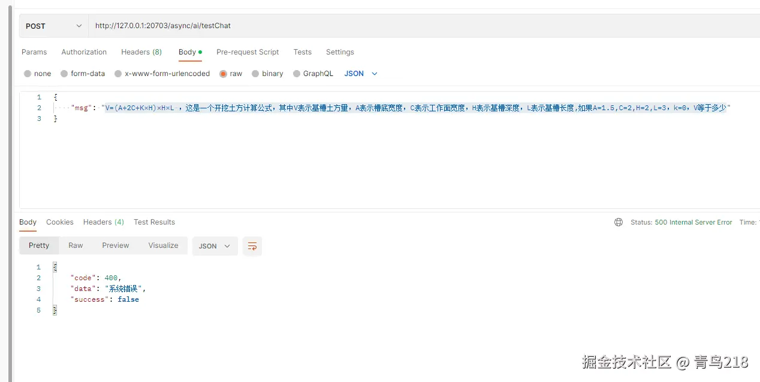This screenshot has height=382, width=760.
Task: Open the response Cookies tab
Action: point(60,222)
